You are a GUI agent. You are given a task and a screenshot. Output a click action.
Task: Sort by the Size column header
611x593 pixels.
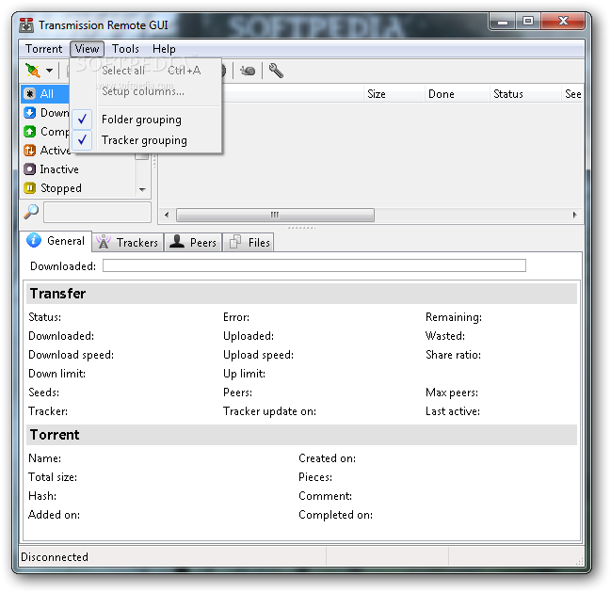394,94
